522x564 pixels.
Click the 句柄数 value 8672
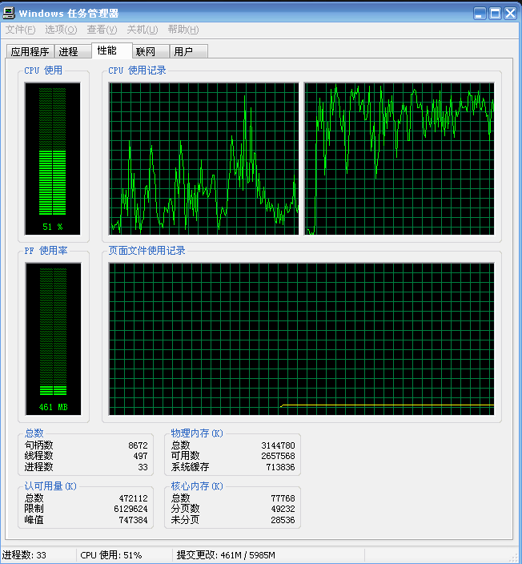point(138,445)
